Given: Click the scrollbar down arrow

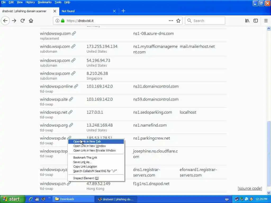Looking at the screenshot, I should [x=269, y=193].
